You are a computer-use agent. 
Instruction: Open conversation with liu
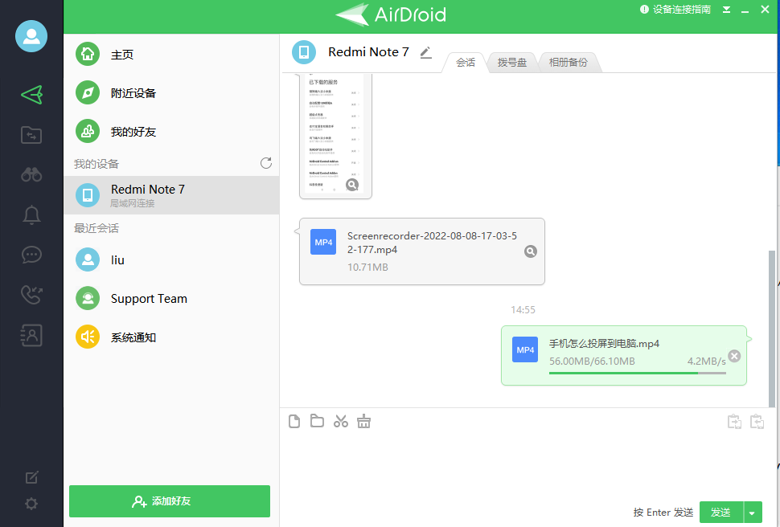171,259
